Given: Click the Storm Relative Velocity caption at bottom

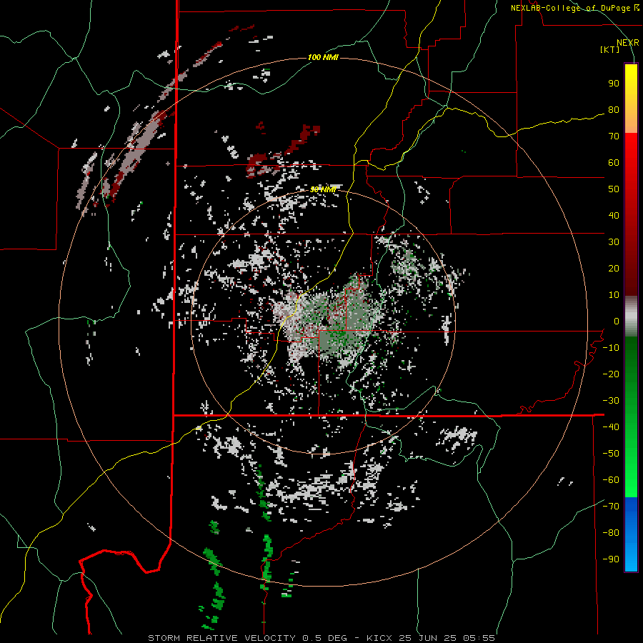Looking at the screenshot, I should click(x=321, y=638).
